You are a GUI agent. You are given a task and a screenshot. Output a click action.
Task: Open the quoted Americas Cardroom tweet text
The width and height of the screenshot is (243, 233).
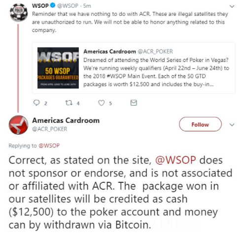156,72
